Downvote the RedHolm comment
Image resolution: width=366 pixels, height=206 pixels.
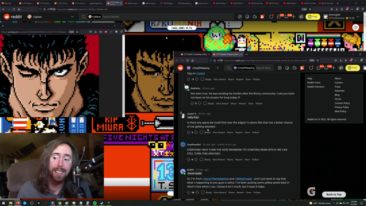199,104
